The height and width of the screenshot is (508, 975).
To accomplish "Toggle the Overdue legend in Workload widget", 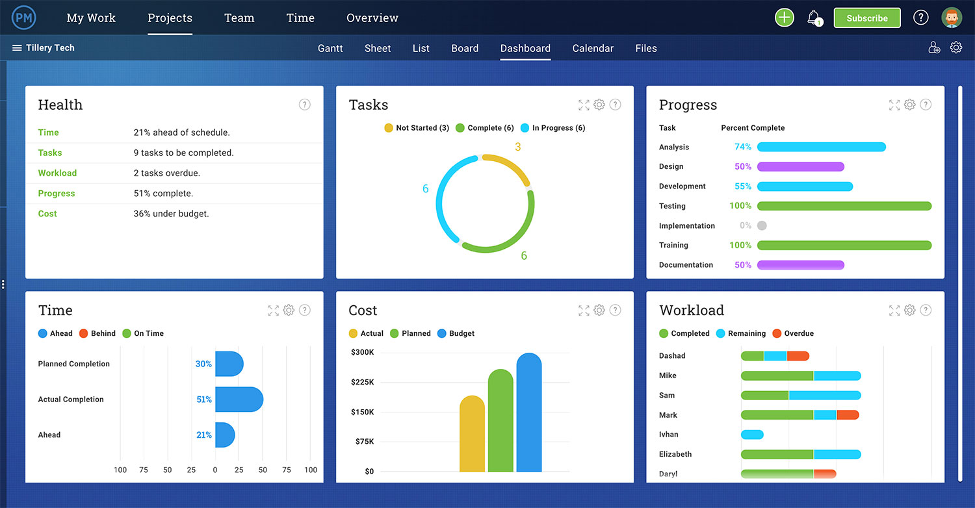I will tap(793, 333).
